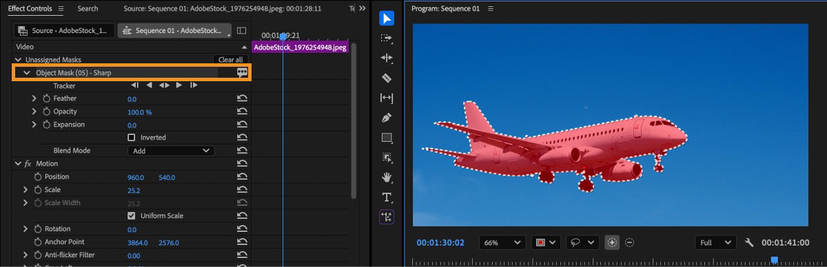The width and height of the screenshot is (827, 267).
Task: Toggle animation stopwatch for Anchor Point
Action: [x=38, y=242]
